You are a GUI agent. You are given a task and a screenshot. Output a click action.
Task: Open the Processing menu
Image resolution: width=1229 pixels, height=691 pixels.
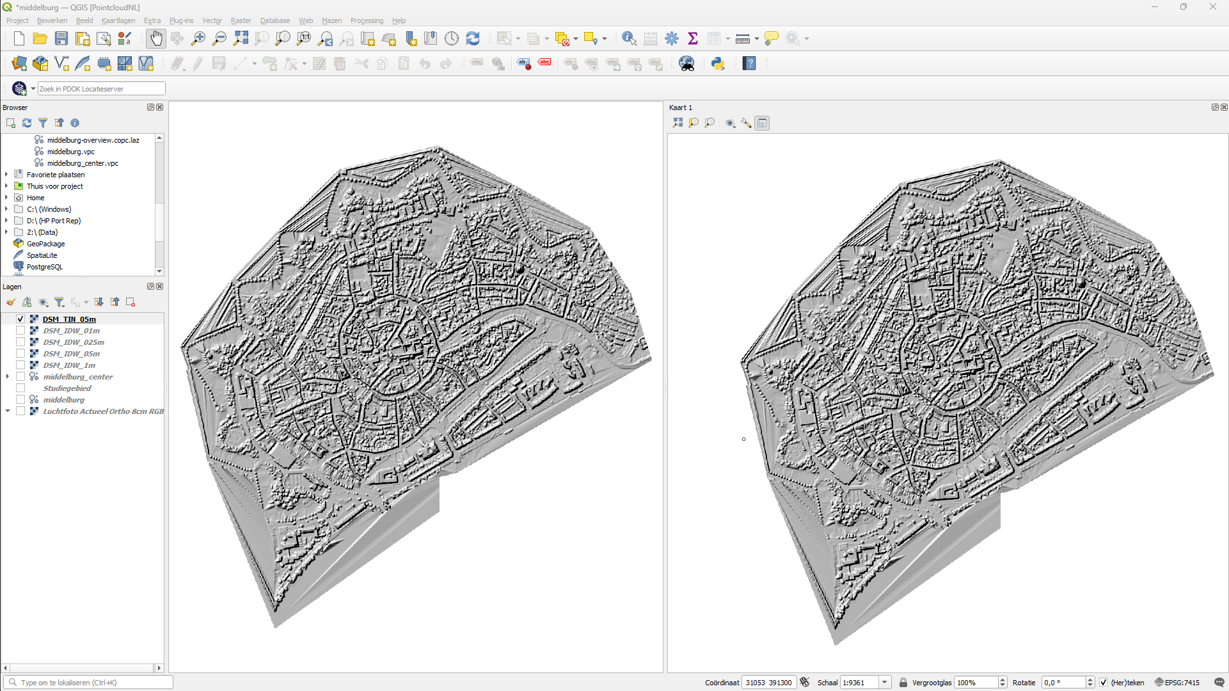point(367,20)
